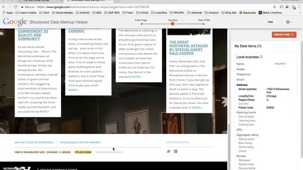
Task: Click the page vertical scrollbar
Action: click(229, 146)
